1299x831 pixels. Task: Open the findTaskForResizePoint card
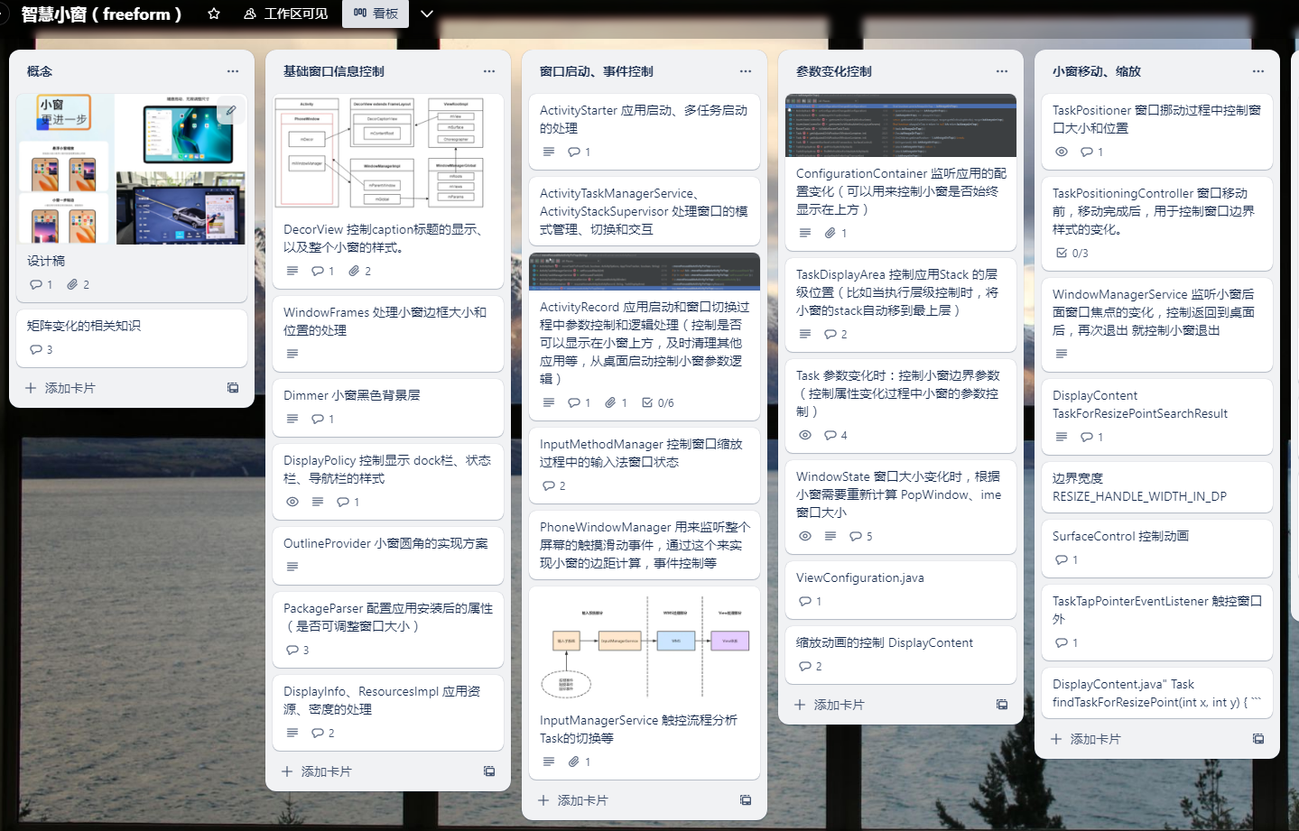point(1157,693)
